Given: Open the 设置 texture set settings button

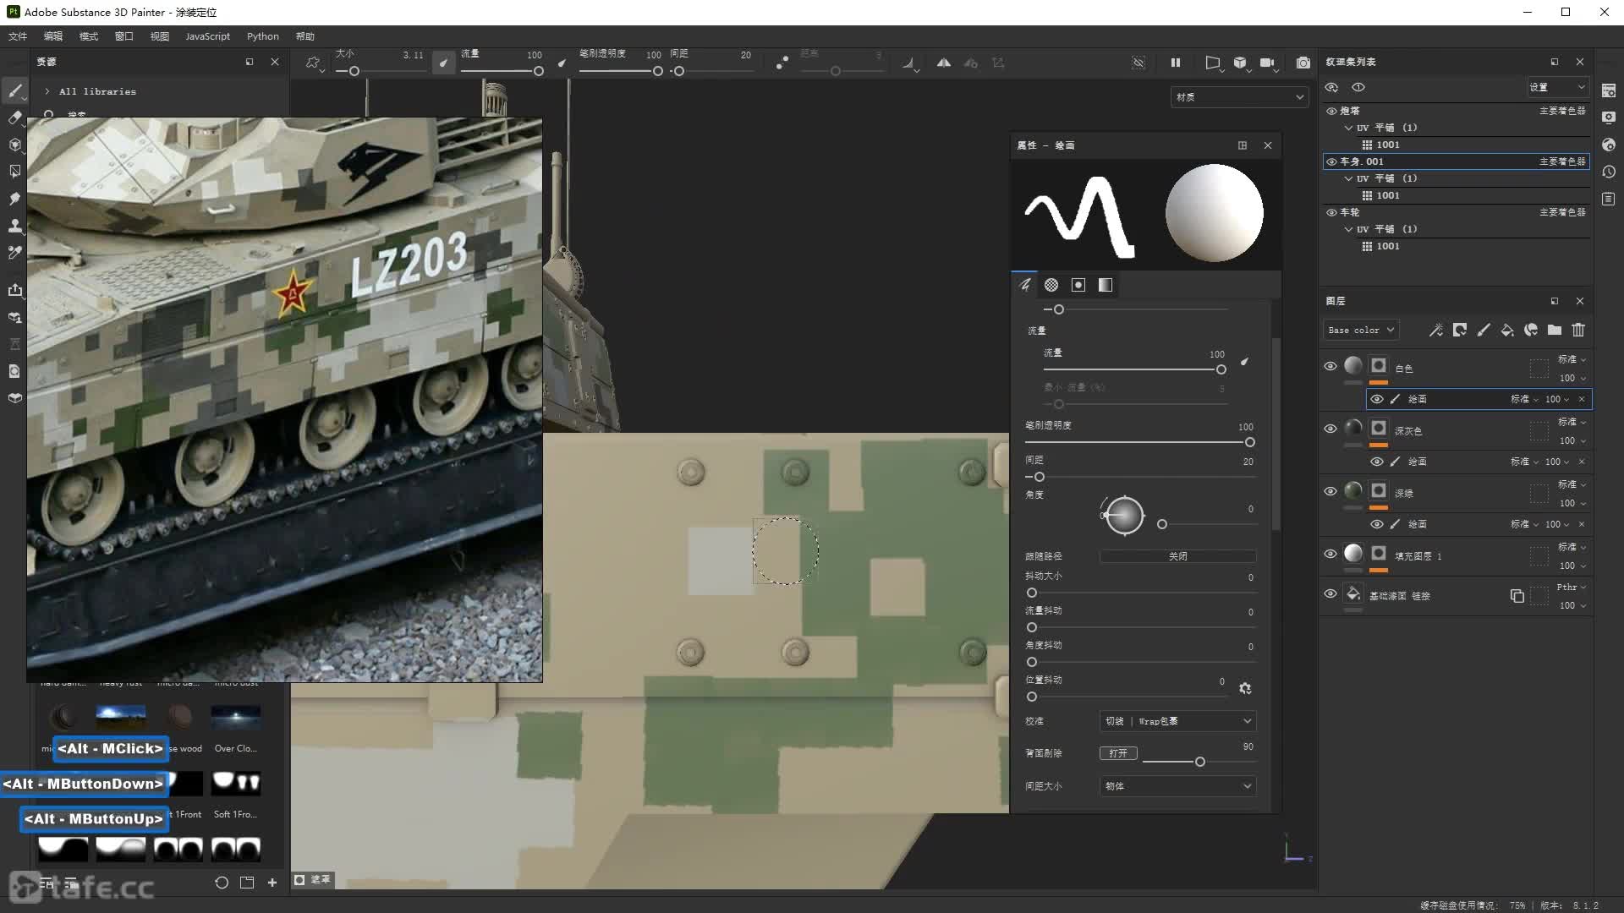Looking at the screenshot, I should pyautogui.click(x=1556, y=87).
